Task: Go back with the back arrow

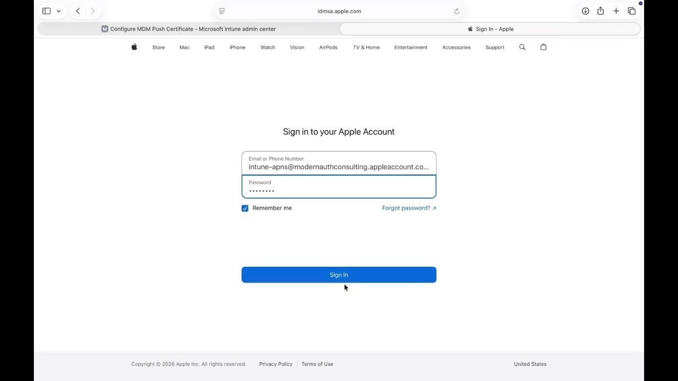Action: (x=78, y=11)
